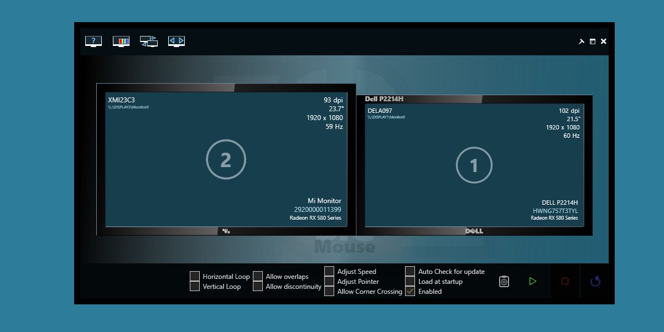Click serial HWNG757T3TYL
664x332 pixels.
556,211
